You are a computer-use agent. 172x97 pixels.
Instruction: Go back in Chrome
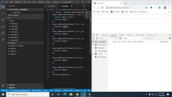[x=94, y=8]
